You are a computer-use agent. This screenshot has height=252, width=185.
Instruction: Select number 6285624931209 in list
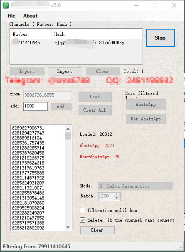point(28,183)
